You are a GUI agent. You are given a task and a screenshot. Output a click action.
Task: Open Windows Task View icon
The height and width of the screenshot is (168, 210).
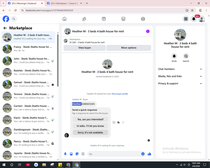[20, 165]
